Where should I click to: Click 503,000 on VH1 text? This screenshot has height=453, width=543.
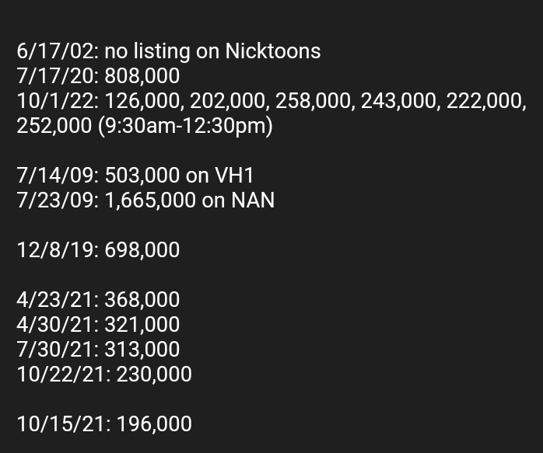(x=180, y=176)
